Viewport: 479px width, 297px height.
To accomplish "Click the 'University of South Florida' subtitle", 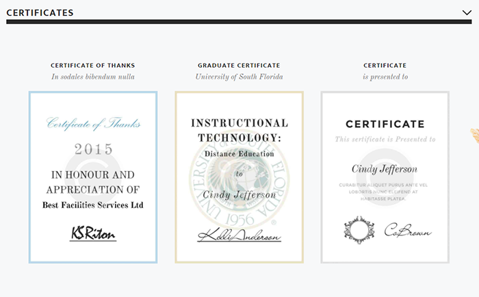I will click(239, 77).
